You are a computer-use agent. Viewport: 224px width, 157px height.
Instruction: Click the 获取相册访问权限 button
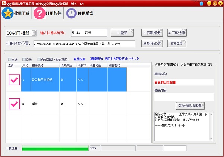pos(190,106)
